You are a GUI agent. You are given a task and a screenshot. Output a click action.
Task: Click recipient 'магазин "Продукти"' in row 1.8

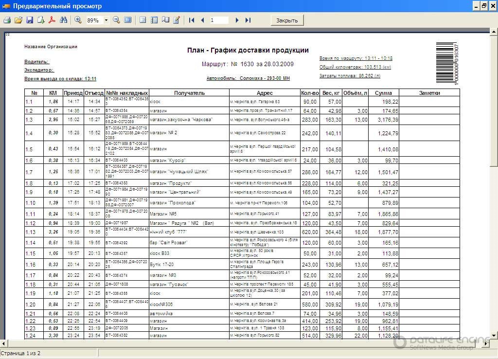pos(171,183)
